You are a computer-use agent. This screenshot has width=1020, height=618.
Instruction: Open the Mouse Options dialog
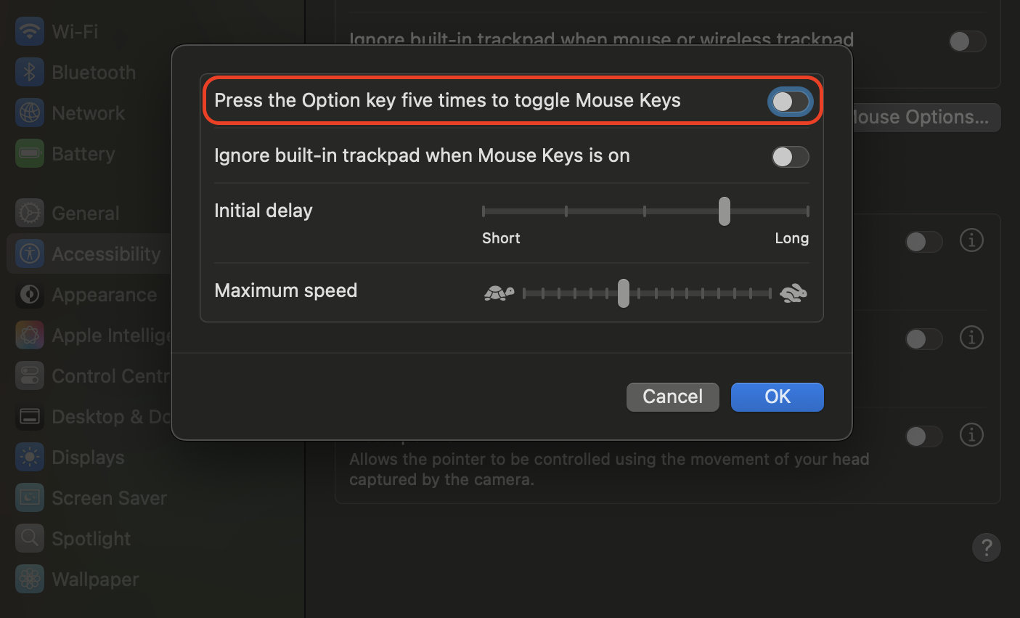click(922, 117)
